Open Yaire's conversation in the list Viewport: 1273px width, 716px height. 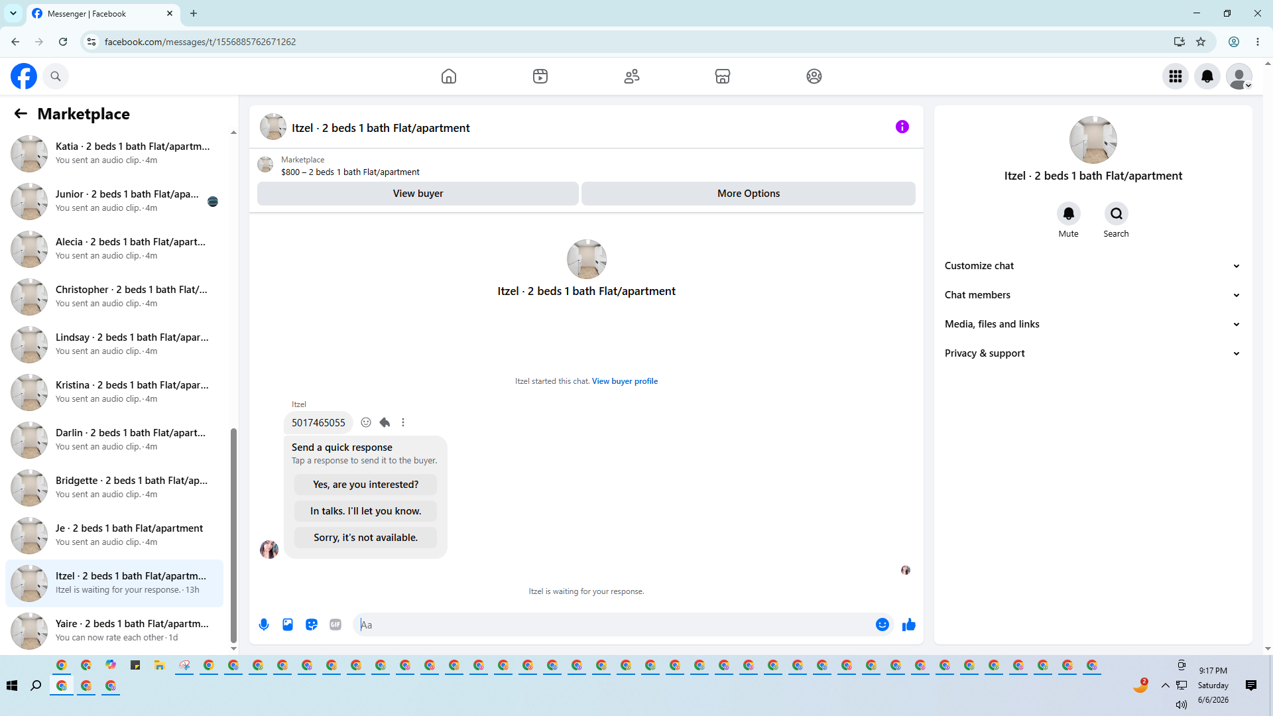115,630
